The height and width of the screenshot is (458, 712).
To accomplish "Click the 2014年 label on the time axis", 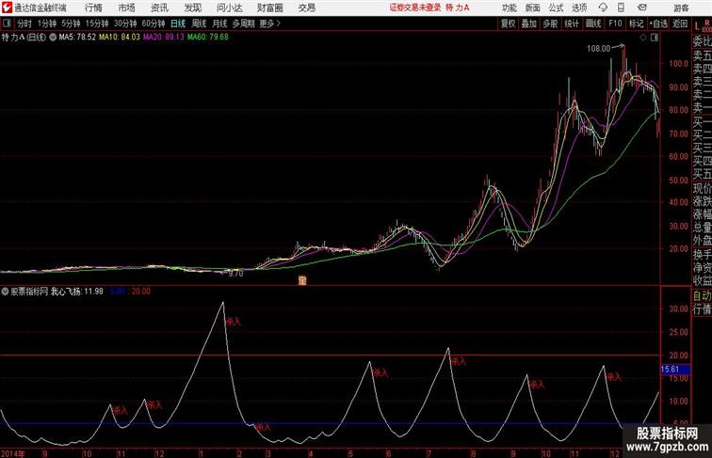I will click(13, 453).
